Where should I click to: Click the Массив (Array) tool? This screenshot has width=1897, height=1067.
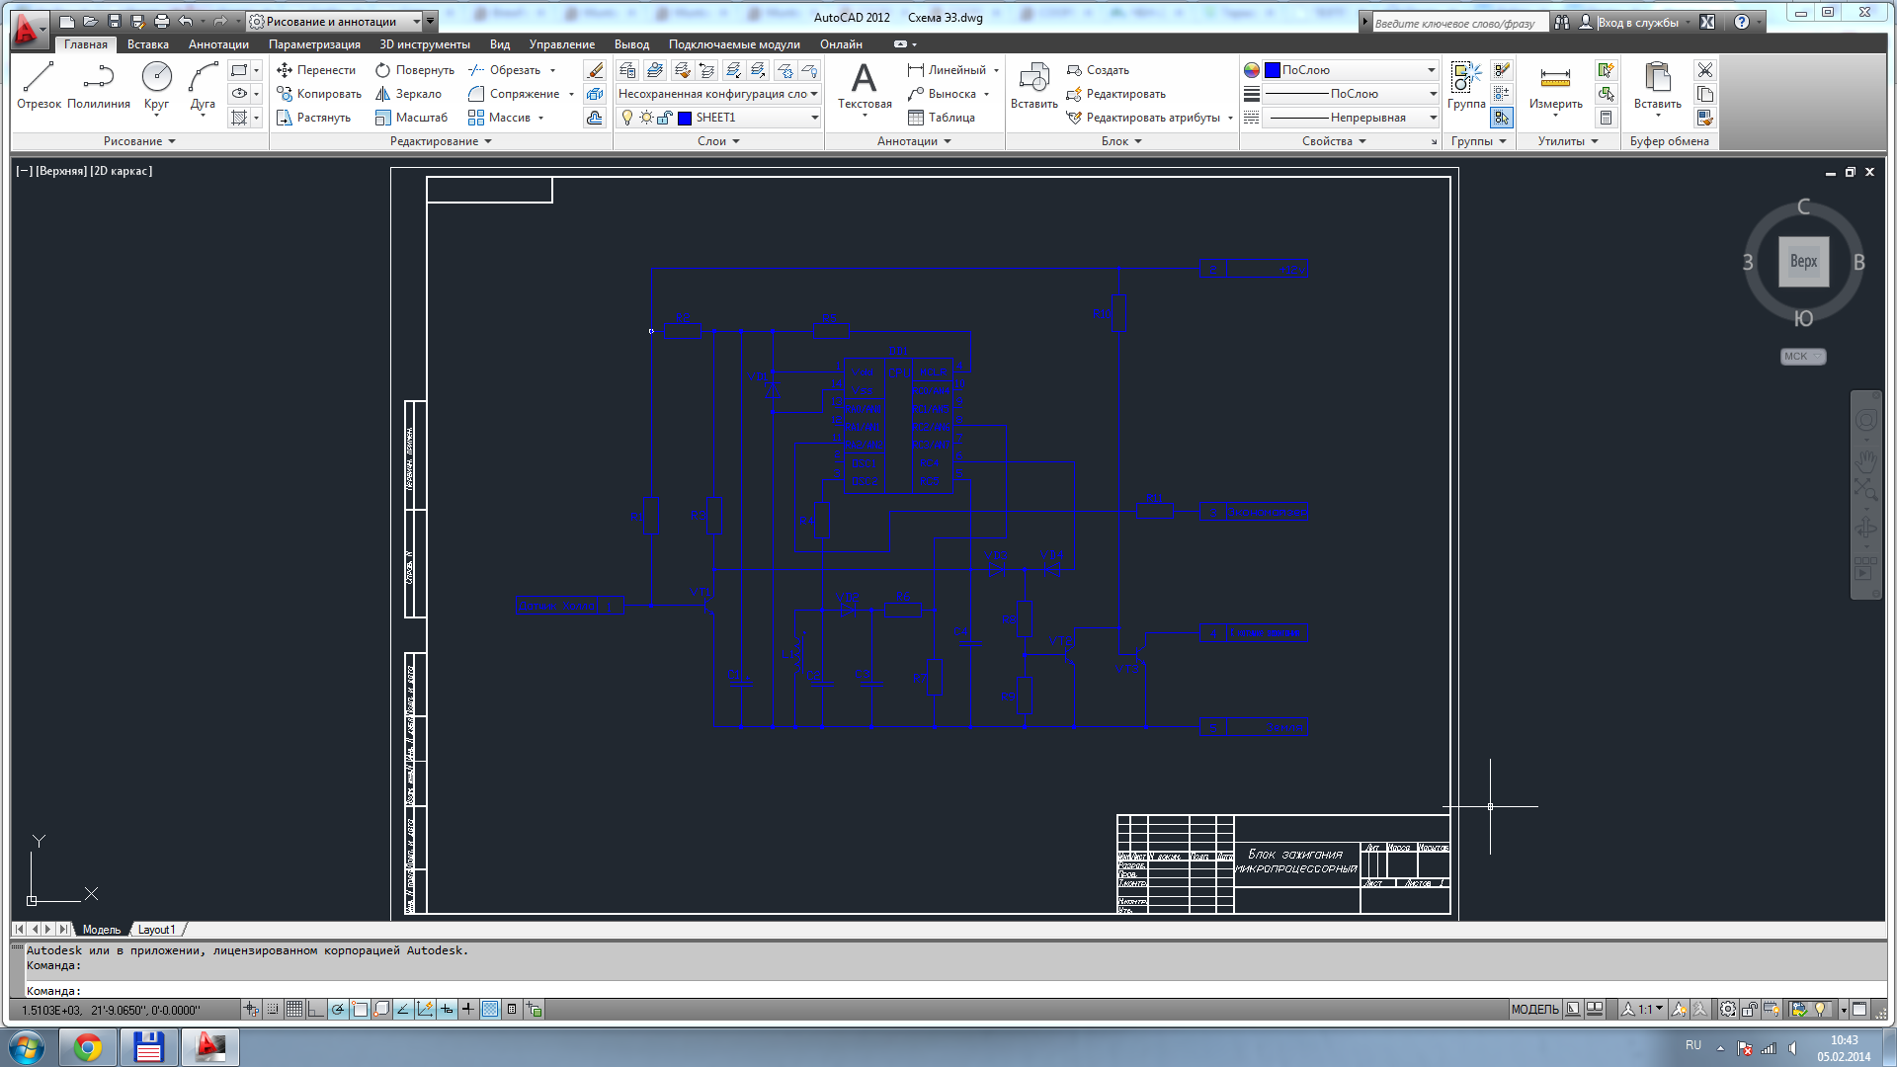pyautogui.click(x=499, y=118)
